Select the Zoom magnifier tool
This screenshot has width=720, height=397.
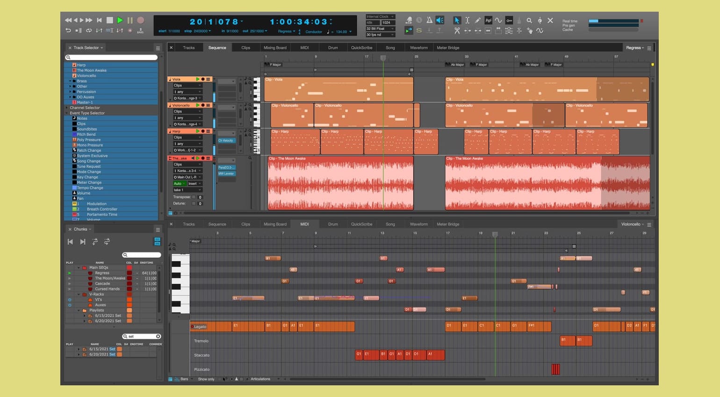point(529,20)
